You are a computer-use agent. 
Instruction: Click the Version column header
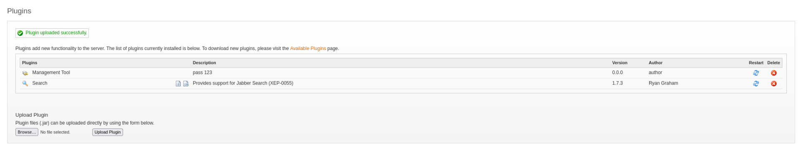click(x=620, y=63)
